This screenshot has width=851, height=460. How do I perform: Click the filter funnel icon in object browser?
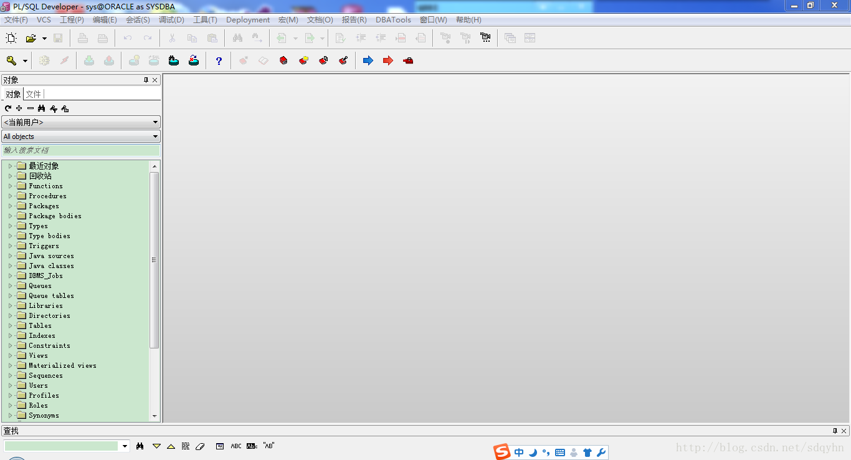[54, 108]
